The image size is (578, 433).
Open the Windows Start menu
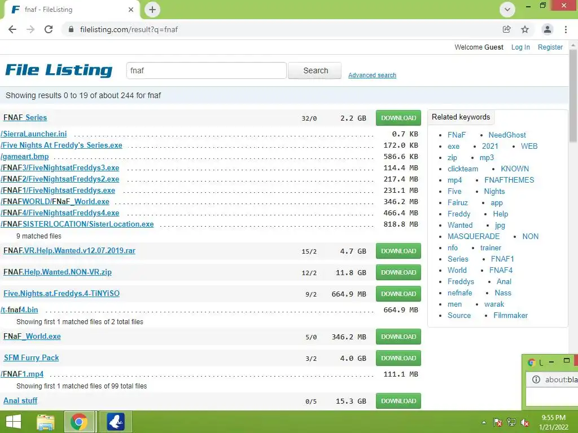pos(14,422)
